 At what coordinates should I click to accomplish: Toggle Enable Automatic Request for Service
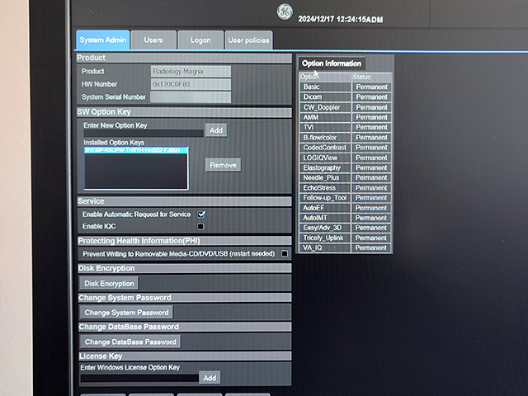tap(201, 214)
